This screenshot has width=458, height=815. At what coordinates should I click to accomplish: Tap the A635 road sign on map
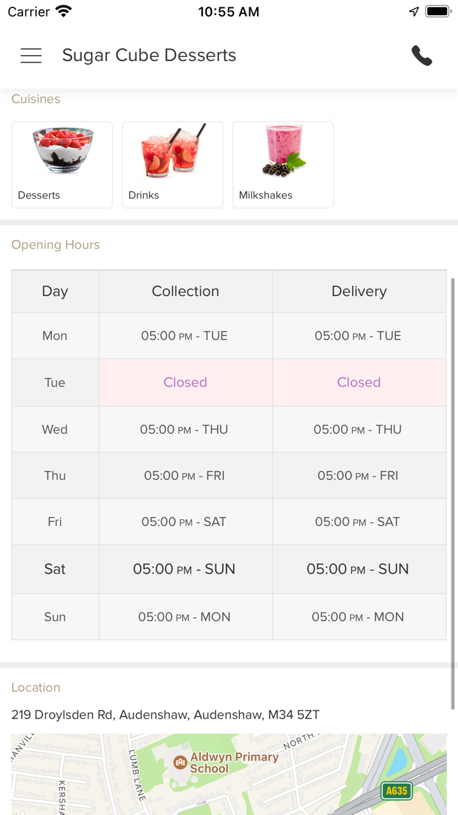tap(396, 791)
